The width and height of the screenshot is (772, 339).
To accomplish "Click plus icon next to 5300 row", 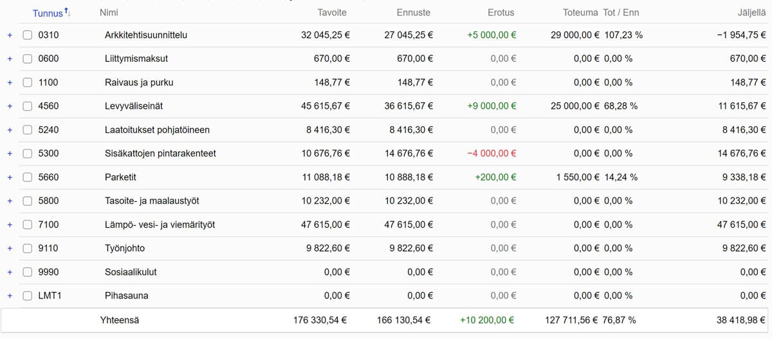I will 10,154.
